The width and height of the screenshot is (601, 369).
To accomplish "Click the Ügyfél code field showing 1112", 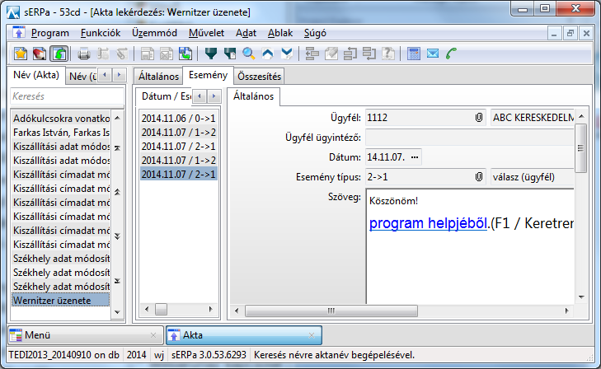I will (x=425, y=118).
